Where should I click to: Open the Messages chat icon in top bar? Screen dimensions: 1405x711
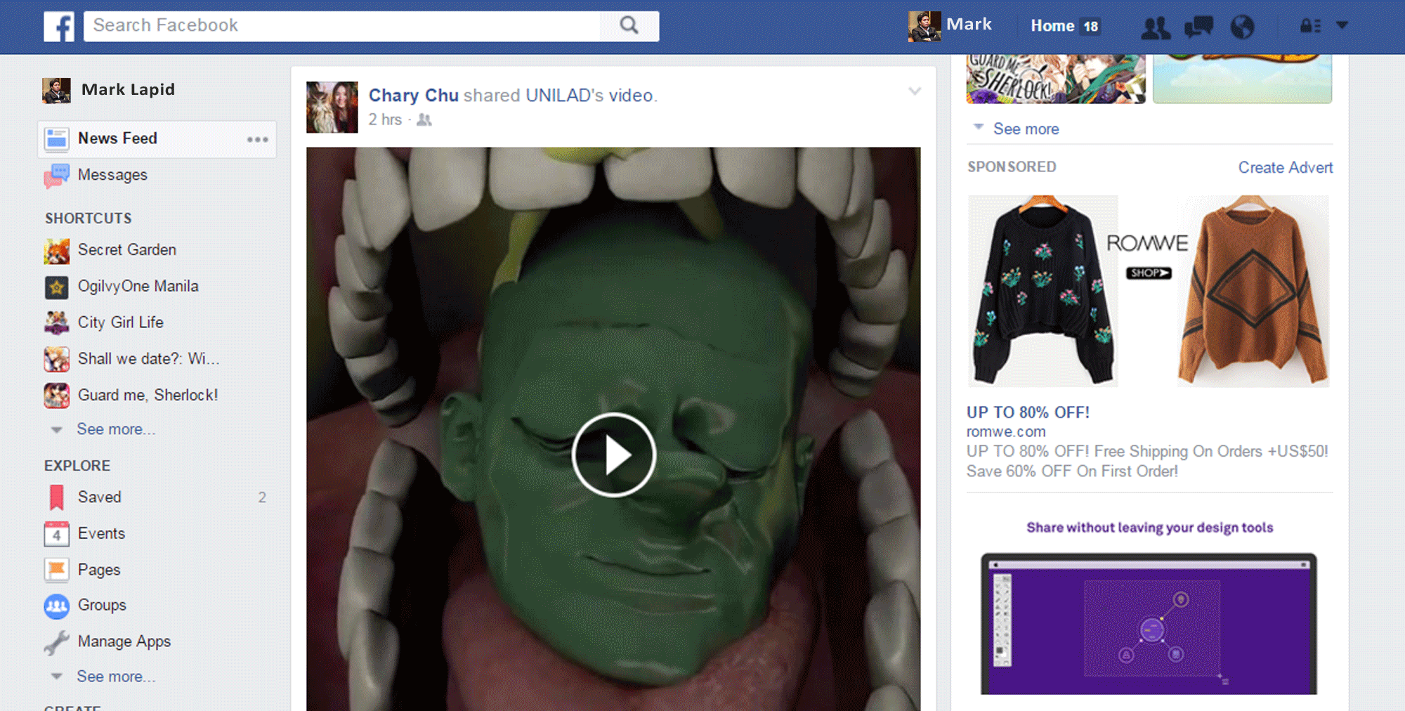pyautogui.click(x=1199, y=27)
